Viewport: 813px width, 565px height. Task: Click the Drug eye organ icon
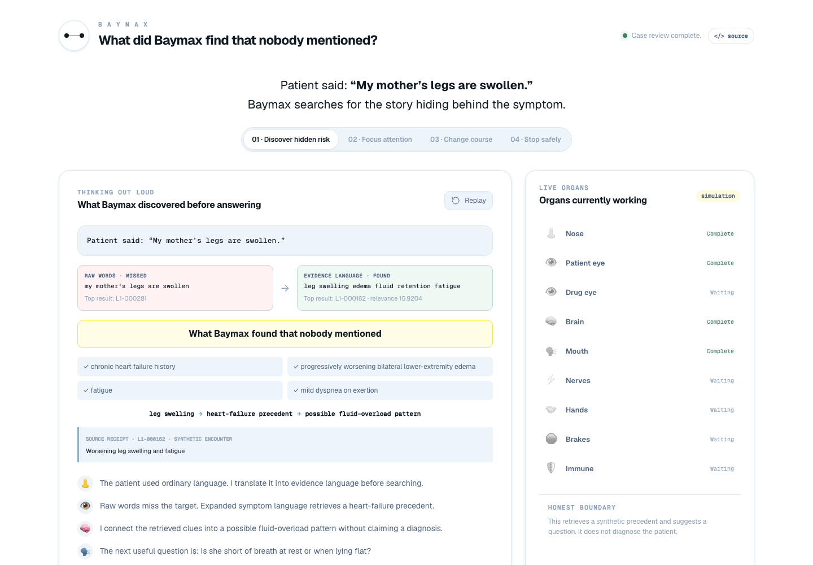pyautogui.click(x=551, y=292)
